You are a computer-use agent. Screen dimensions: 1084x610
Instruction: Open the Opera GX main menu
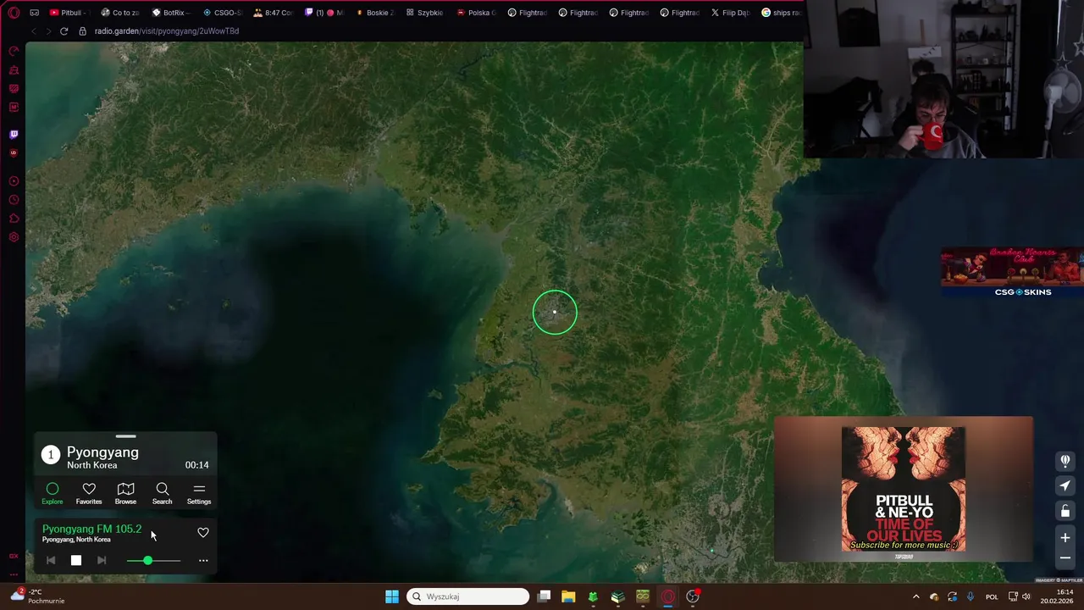pyautogui.click(x=14, y=13)
